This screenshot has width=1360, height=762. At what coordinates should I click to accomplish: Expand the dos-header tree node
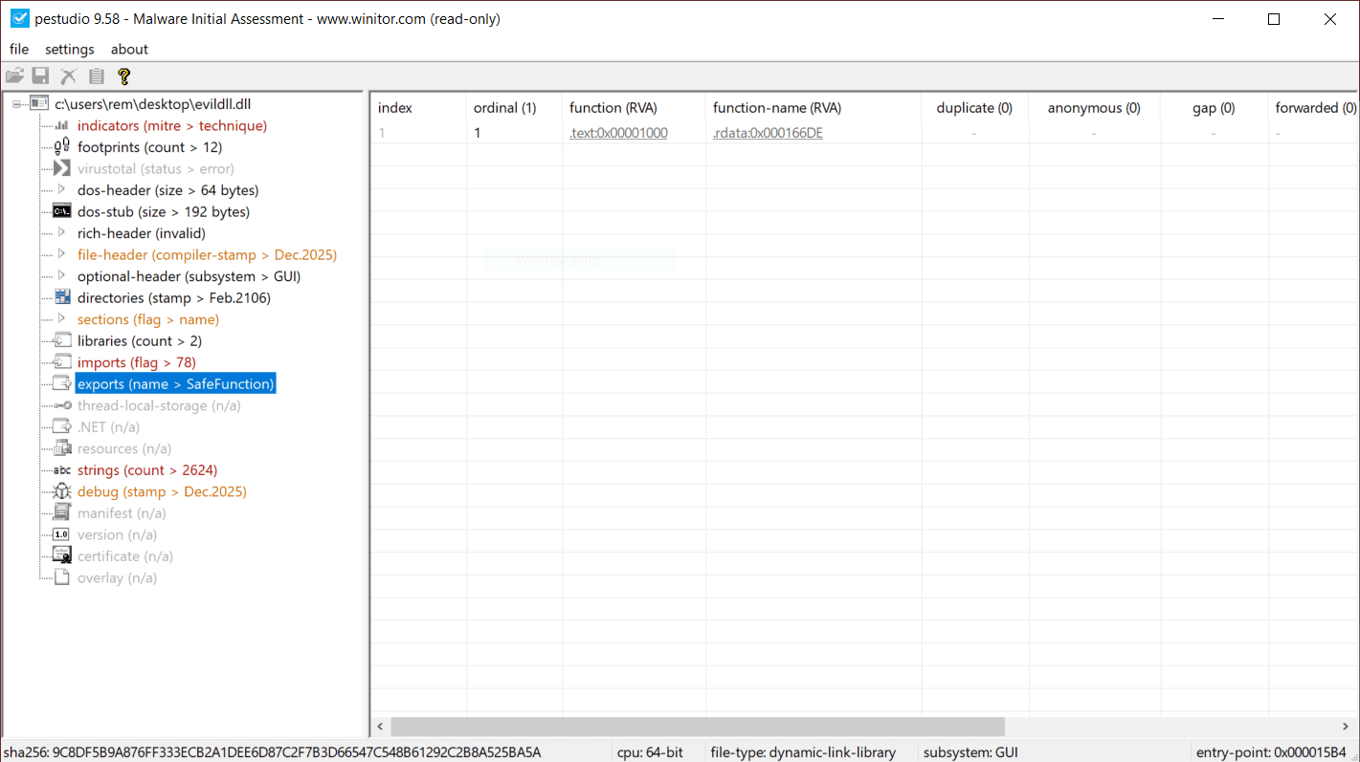(x=61, y=190)
